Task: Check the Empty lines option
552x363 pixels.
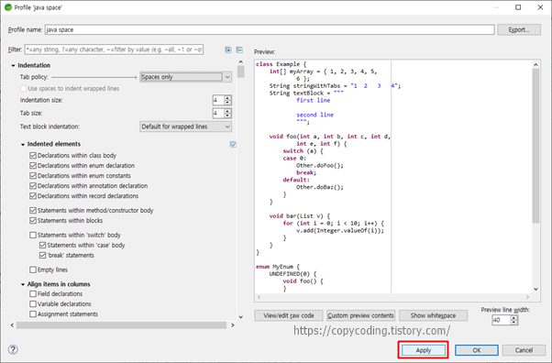Action: click(x=33, y=269)
